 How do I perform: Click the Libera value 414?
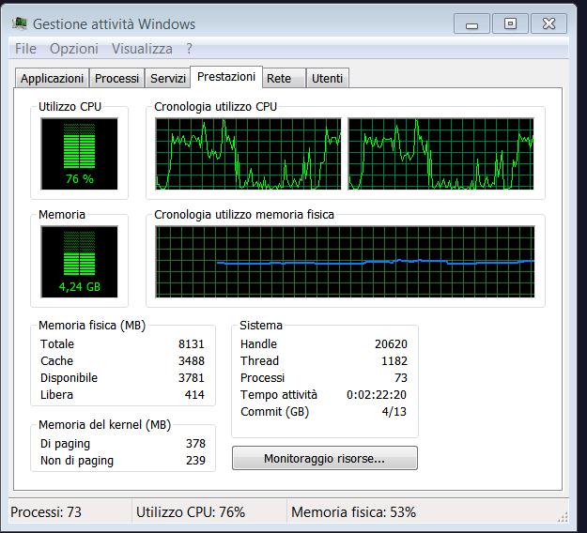(x=194, y=395)
